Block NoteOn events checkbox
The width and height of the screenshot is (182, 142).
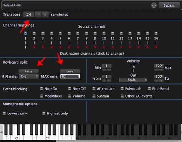click(x=41, y=89)
